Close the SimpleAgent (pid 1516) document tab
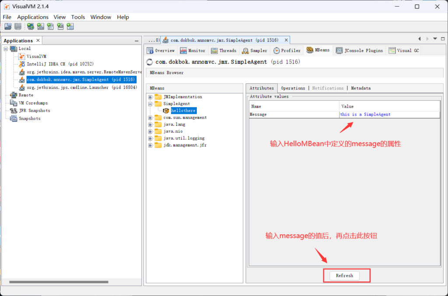This screenshot has height=296, width=448. [286, 40]
